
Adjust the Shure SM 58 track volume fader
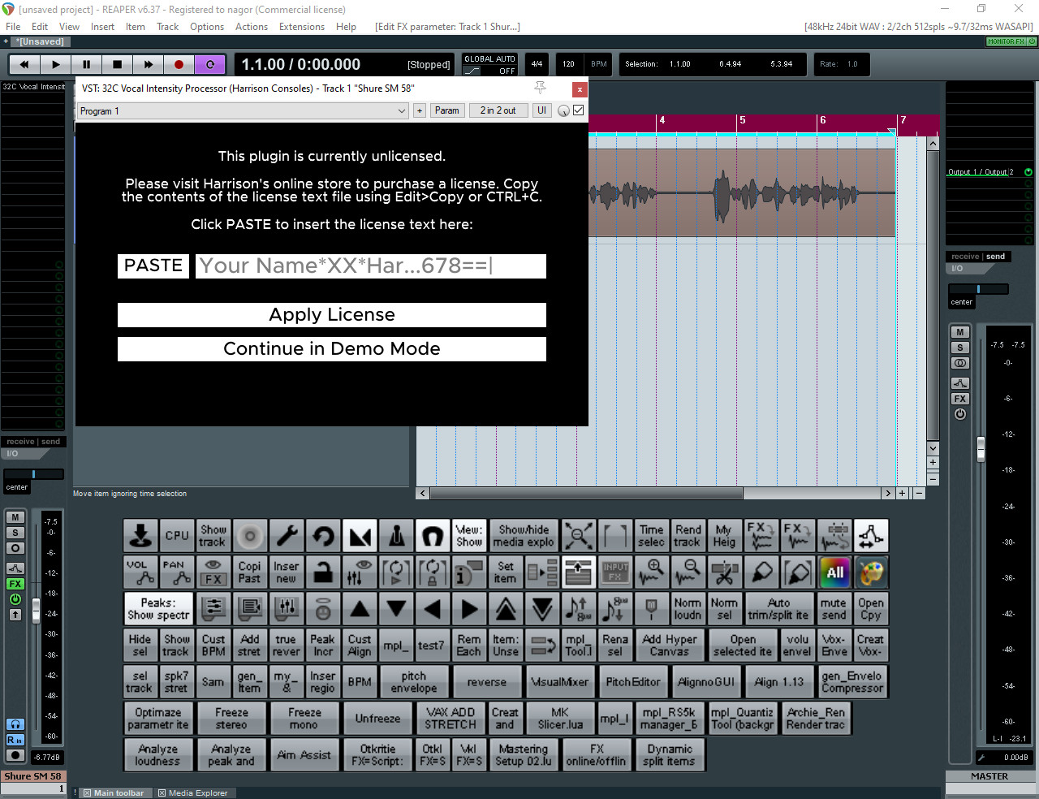point(36,611)
